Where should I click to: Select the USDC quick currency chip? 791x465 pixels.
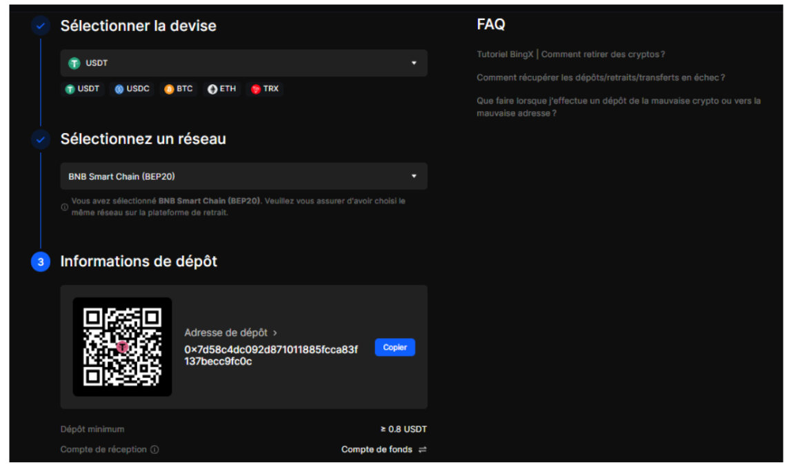click(x=132, y=89)
